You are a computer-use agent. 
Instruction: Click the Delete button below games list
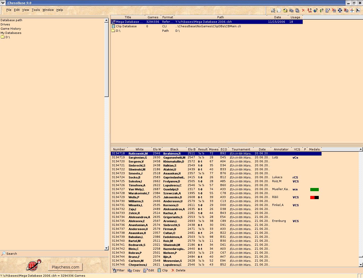point(178,270)
